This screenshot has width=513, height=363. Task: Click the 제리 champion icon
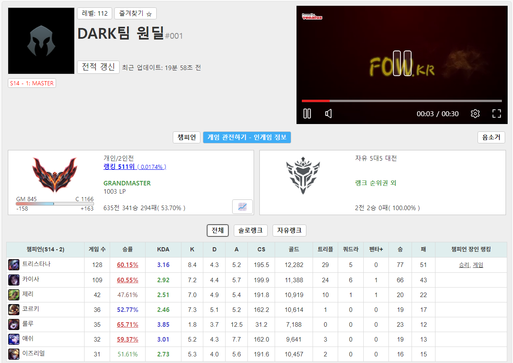coord(14,295)
